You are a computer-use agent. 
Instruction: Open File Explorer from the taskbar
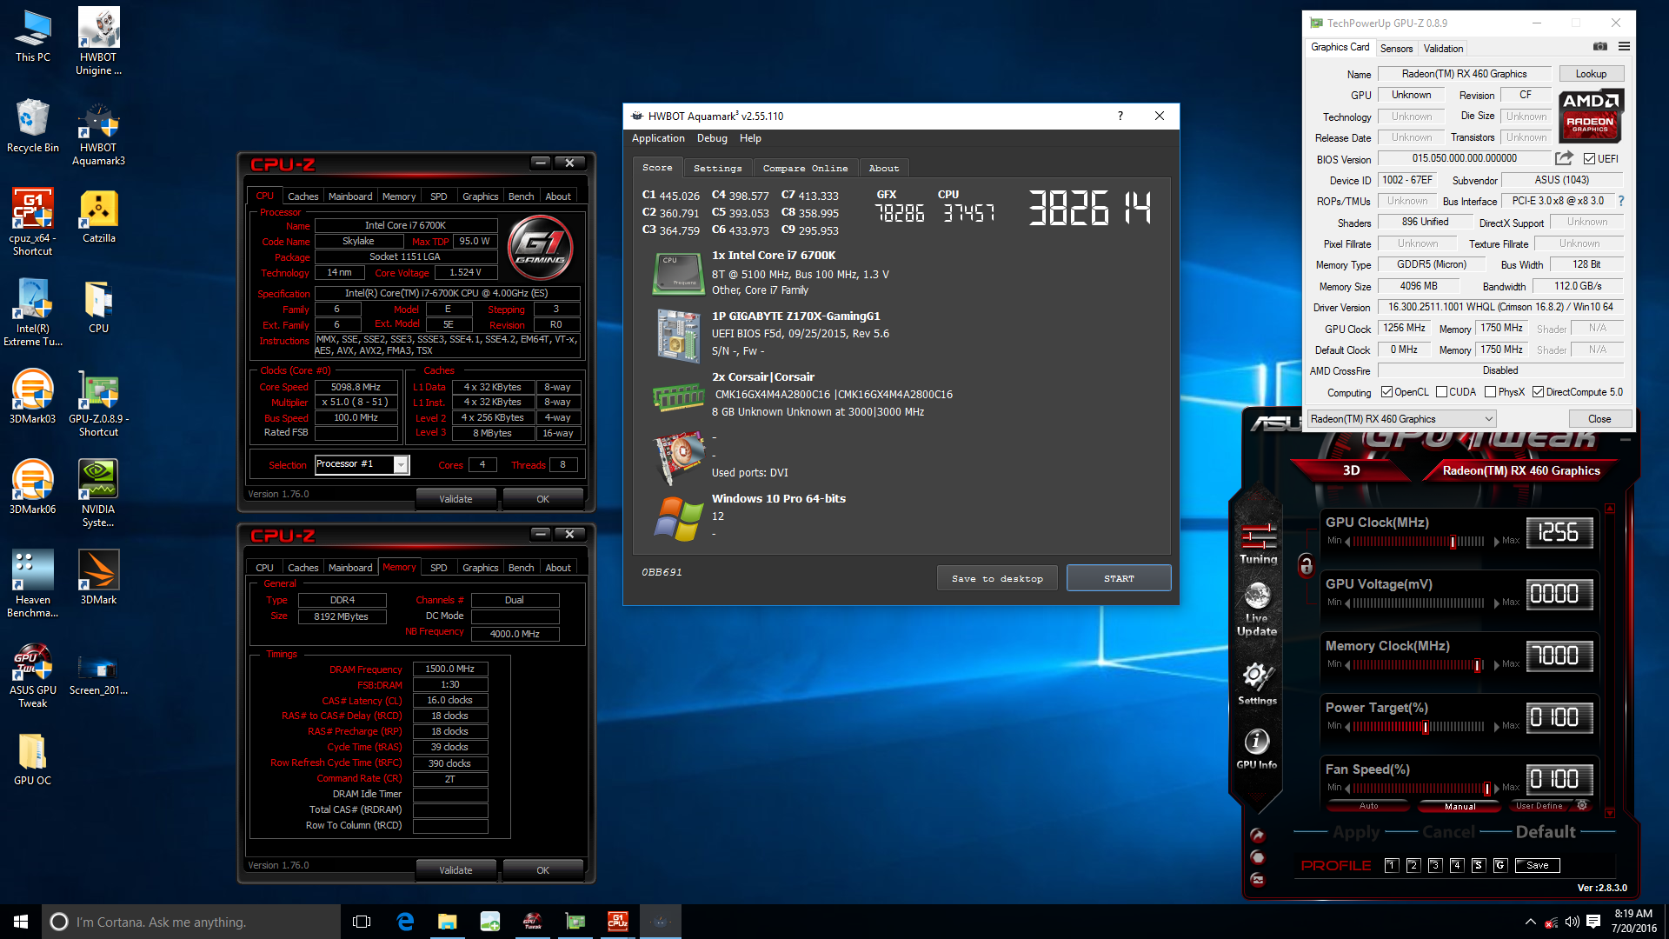(x=448, y=922)
